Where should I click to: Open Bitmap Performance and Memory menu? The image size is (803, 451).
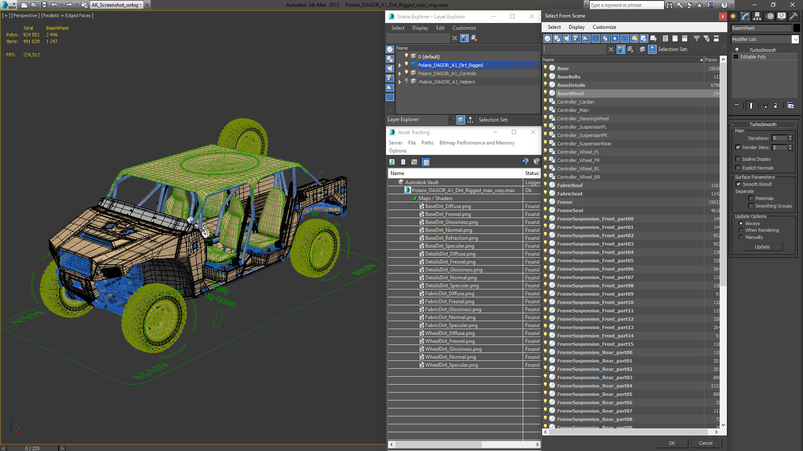[x=477, y=143]
